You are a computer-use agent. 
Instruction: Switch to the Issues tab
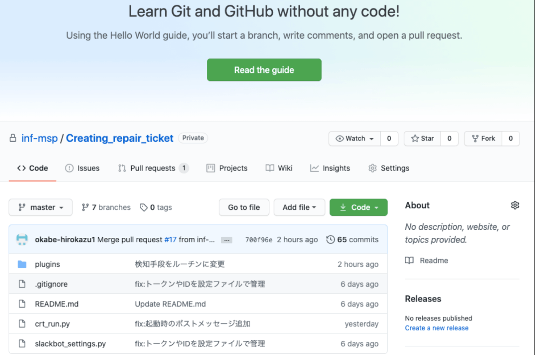pyautogui.click(x=82, y=168)
